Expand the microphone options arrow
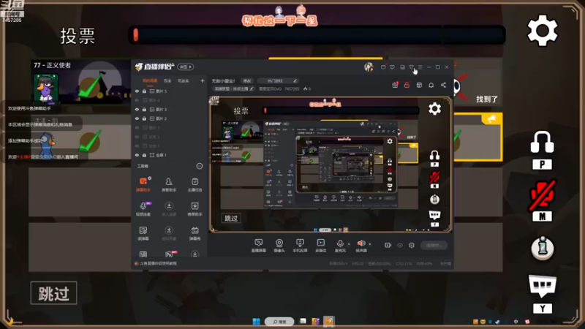 click(349, 244)
